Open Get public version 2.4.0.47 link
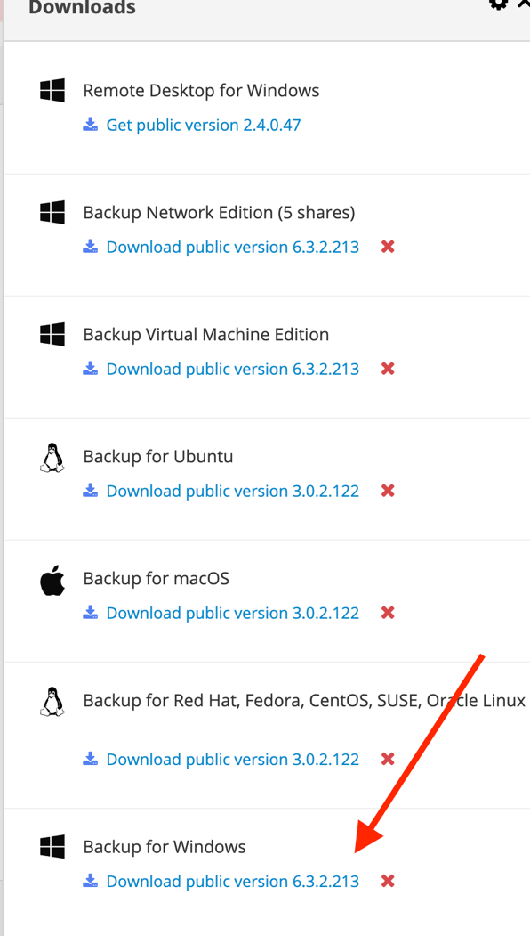This screenshot has width=530, height=936. click(x=204, y=125)
